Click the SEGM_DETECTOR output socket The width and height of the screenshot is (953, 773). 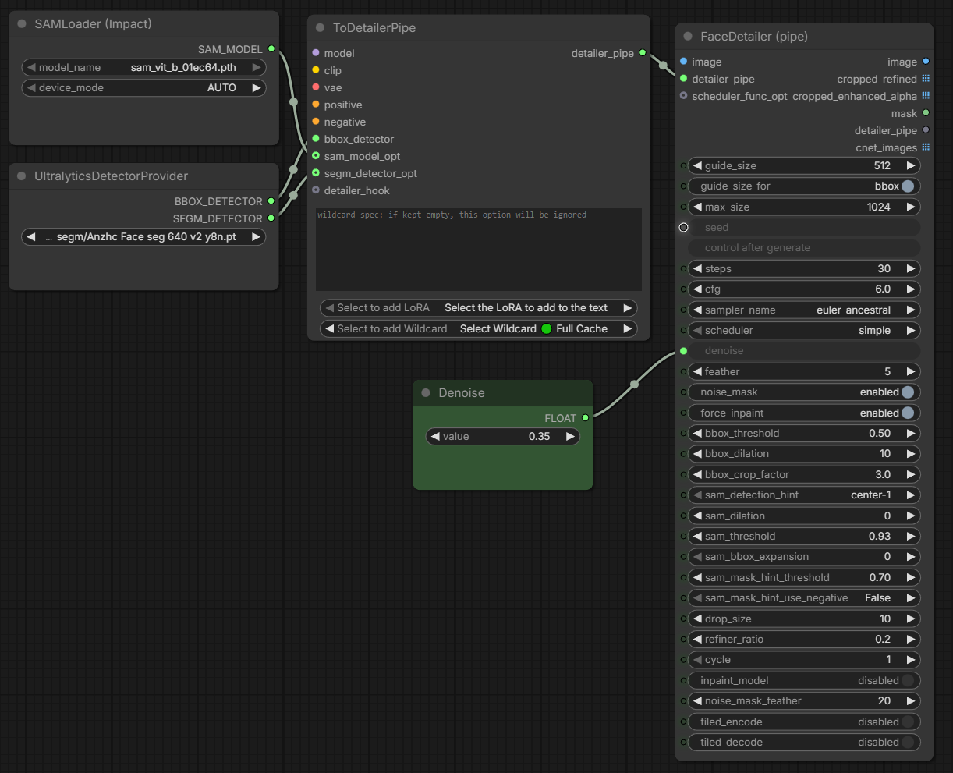pos(271,218)
